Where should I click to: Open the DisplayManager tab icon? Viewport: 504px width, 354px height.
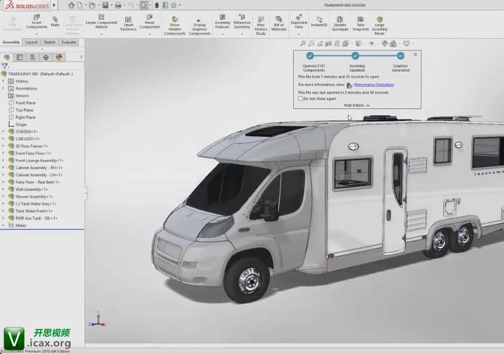59,57
